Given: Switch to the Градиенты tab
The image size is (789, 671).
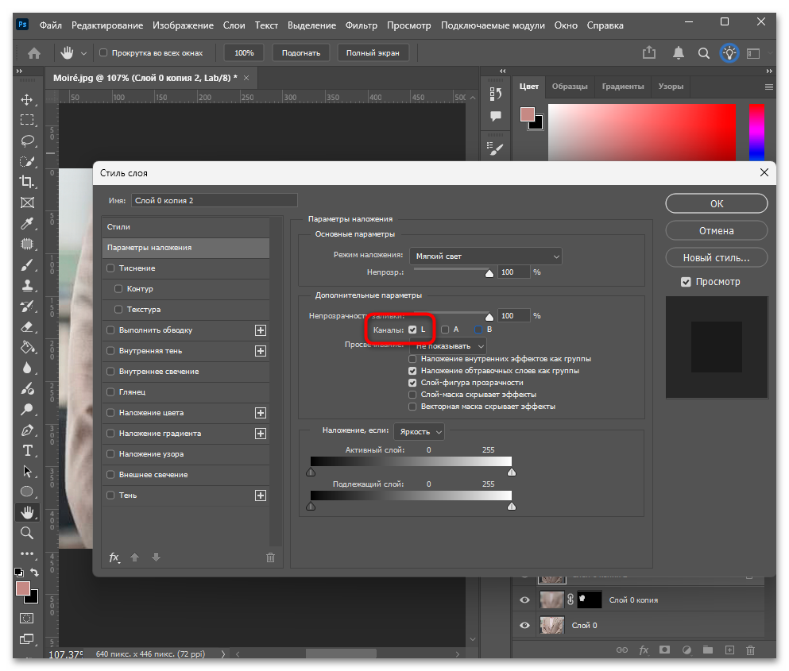Looking at the screenshot, I should [623, 87].
